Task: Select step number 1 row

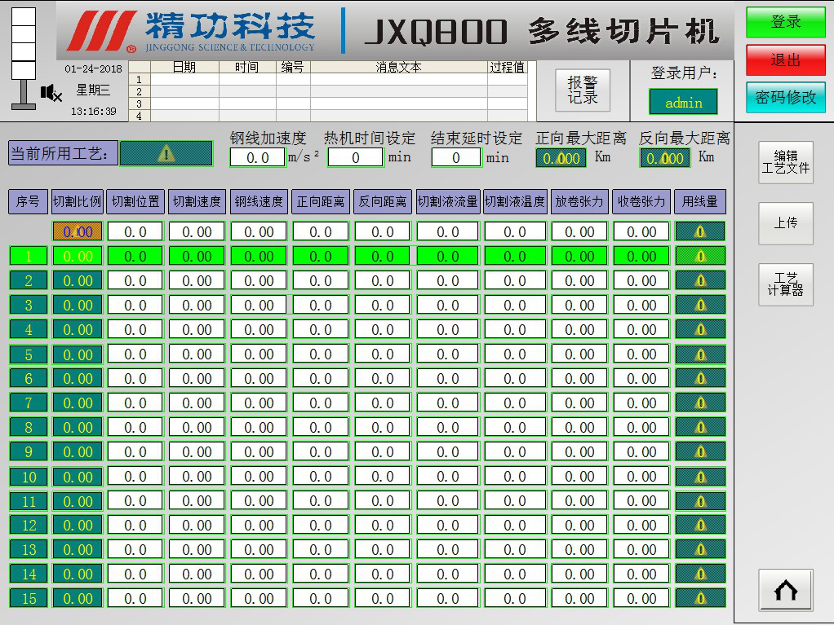Action: 29,256
